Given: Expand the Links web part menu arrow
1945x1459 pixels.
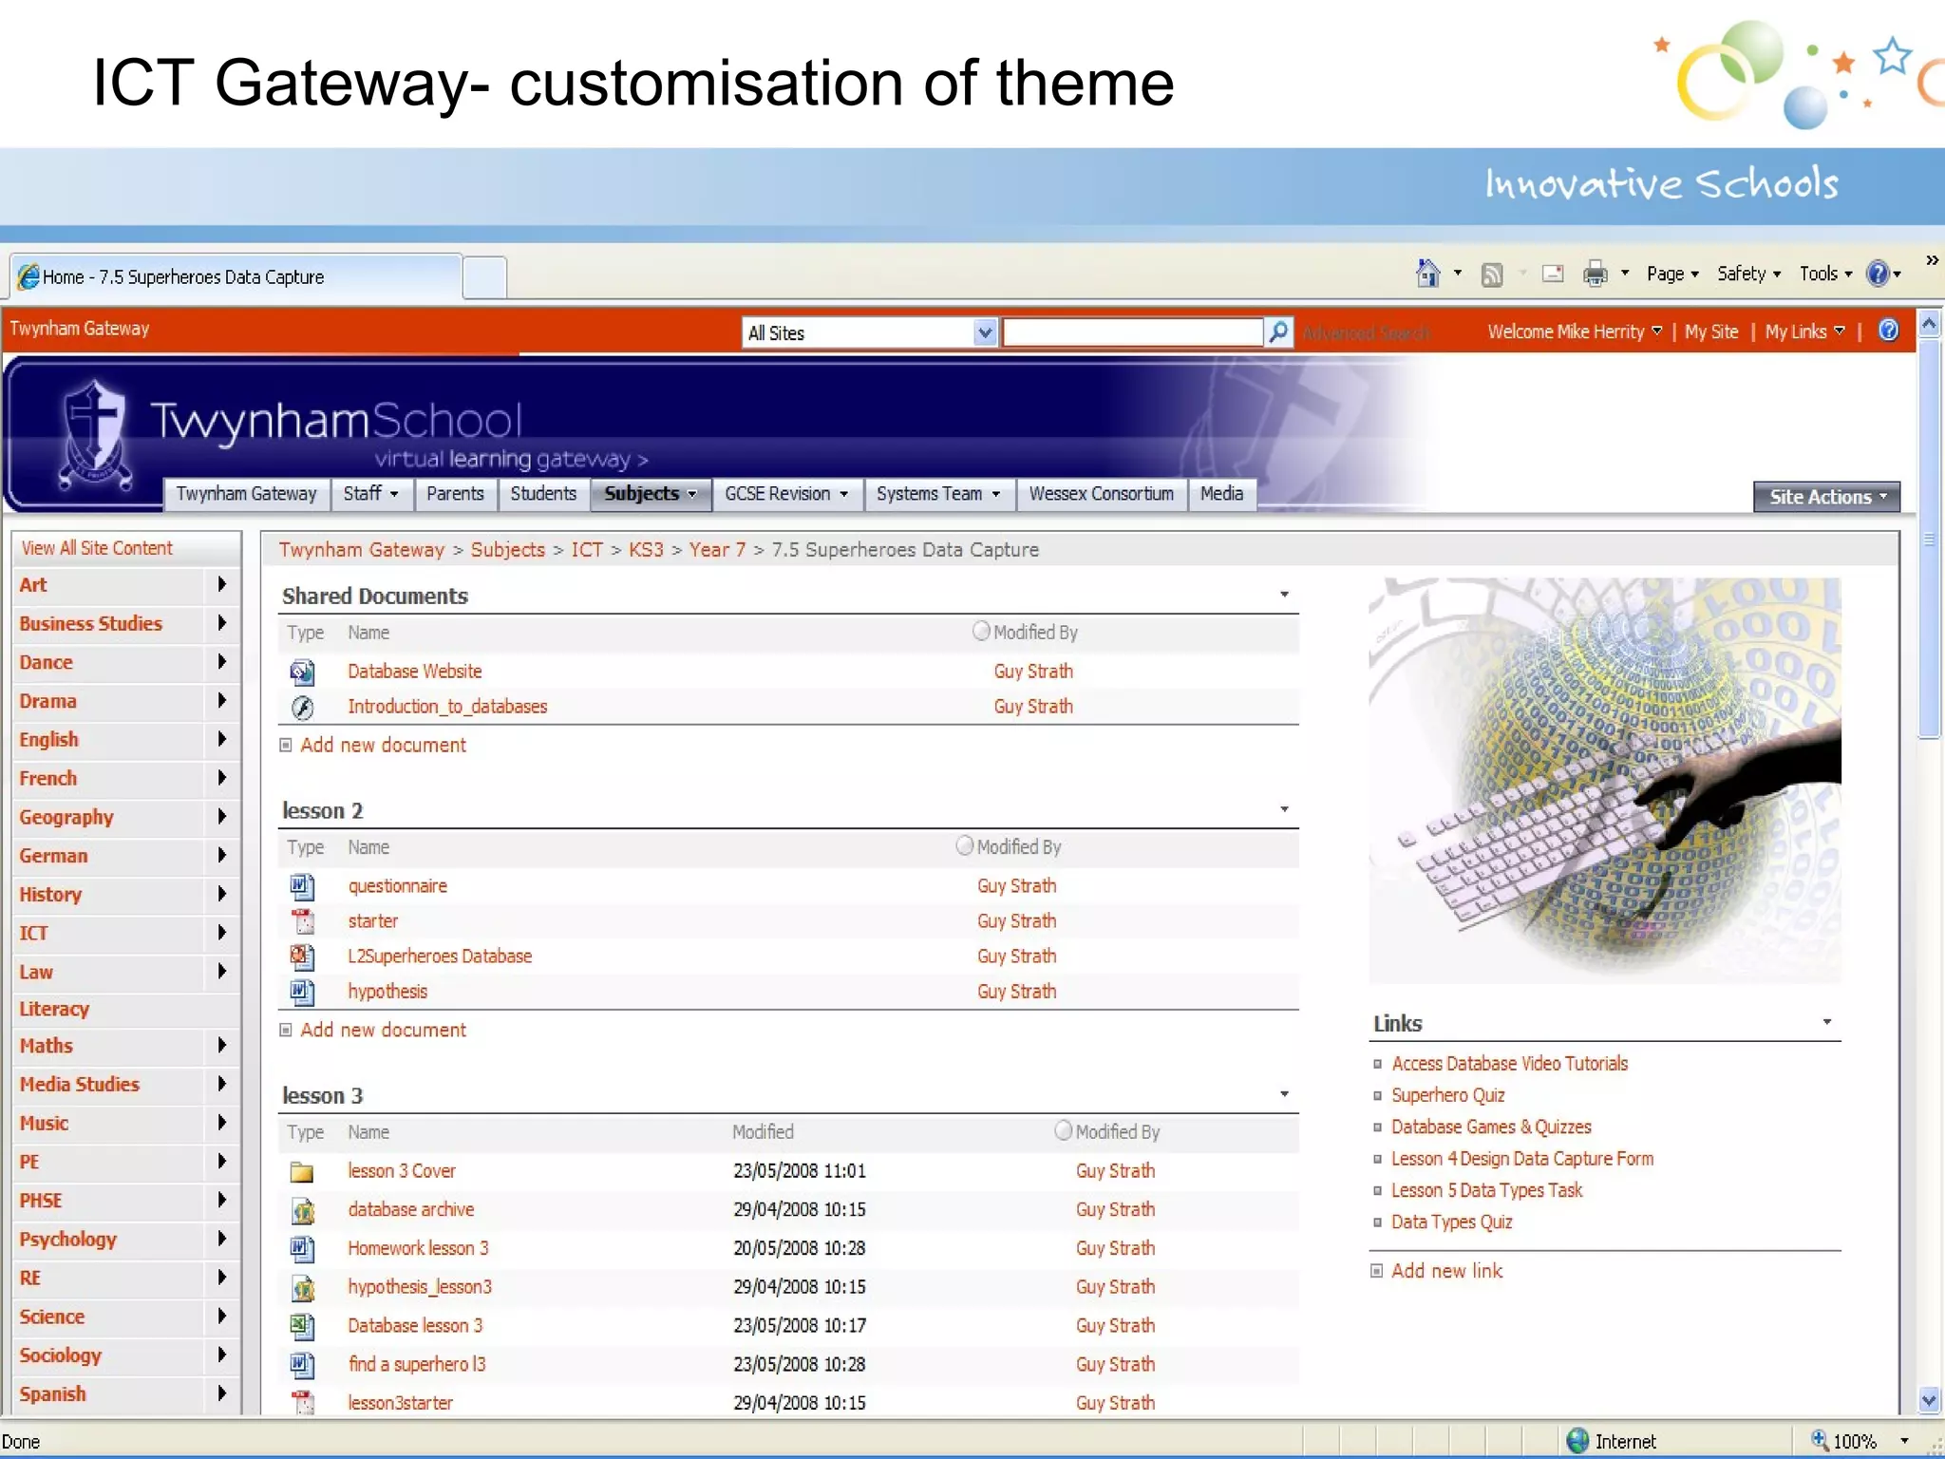Looking at the screenshot, I should click(1826, 1022).
